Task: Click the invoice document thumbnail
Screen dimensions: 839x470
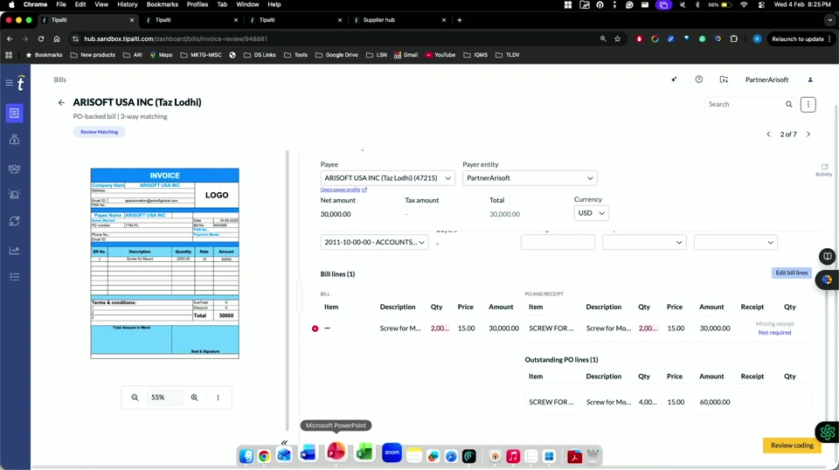Action: [x=165, y=263]
